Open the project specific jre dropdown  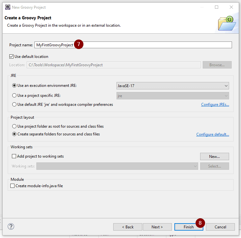(172, 96)
